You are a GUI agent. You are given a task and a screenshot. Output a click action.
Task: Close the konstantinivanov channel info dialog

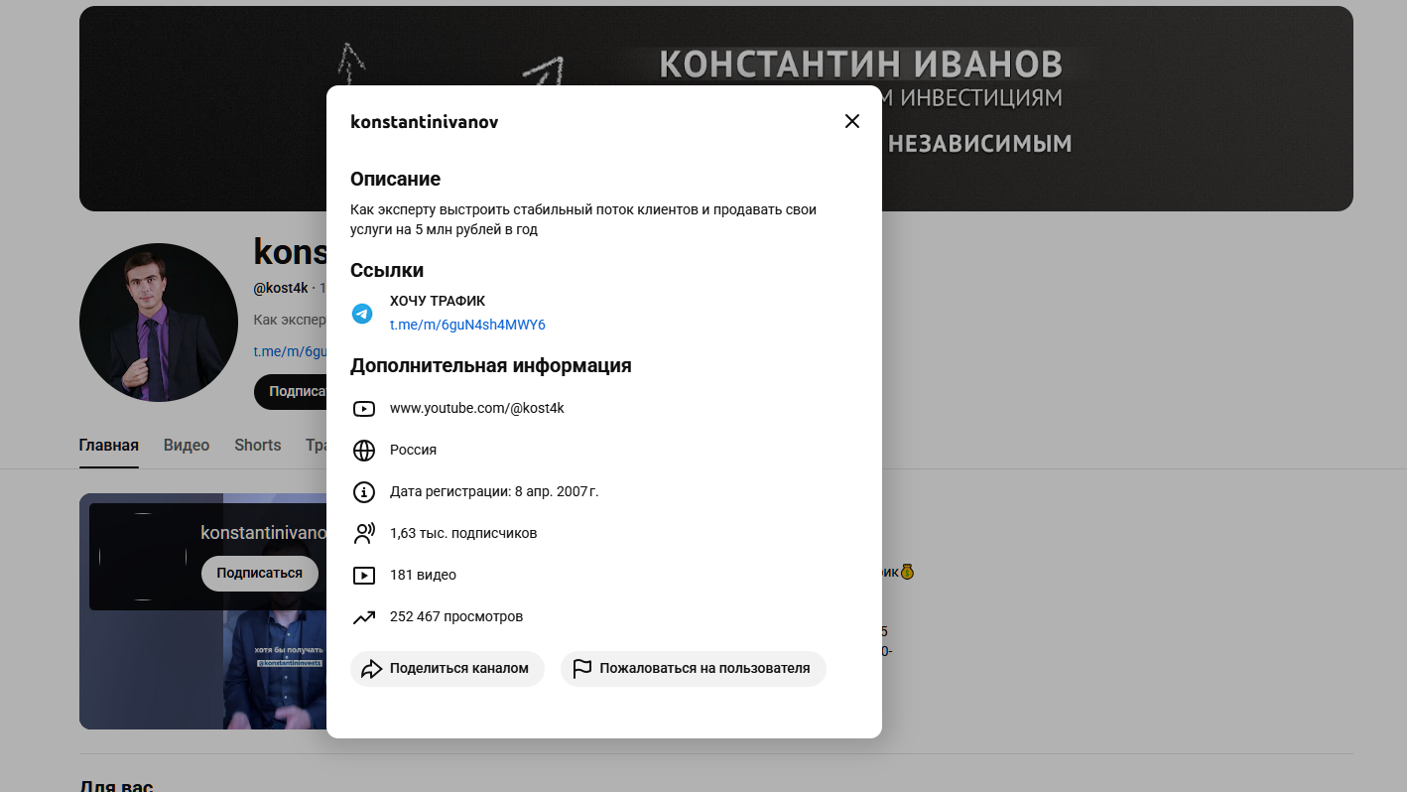point(851,121)
